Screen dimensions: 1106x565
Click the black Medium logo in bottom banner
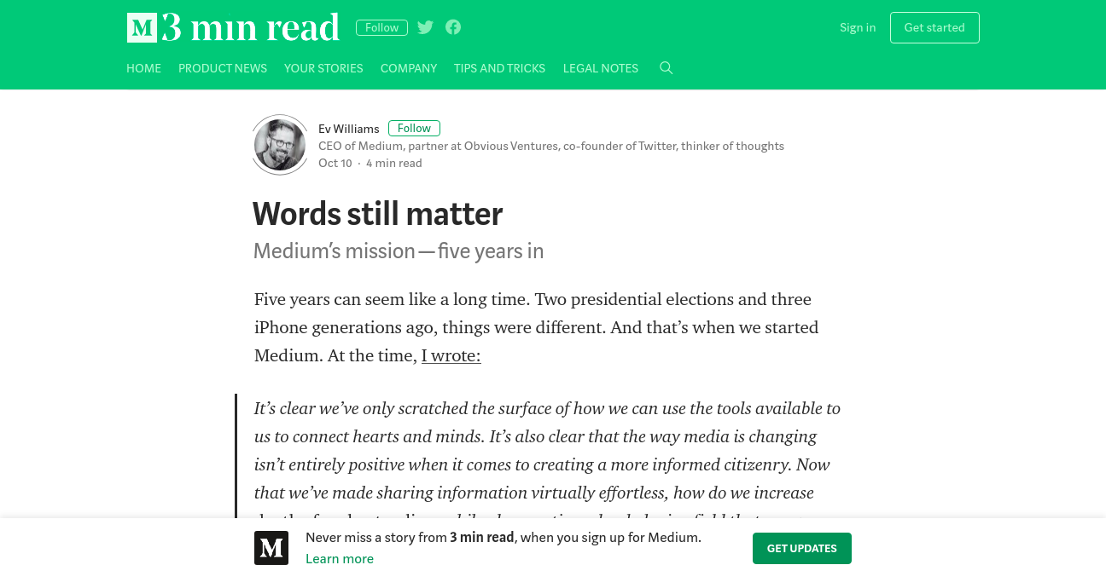pyautogui.click(x=271, y=548)
